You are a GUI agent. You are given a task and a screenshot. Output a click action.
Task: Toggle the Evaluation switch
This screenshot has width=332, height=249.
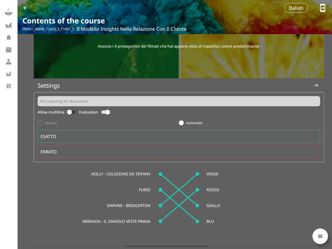point(106,112)
